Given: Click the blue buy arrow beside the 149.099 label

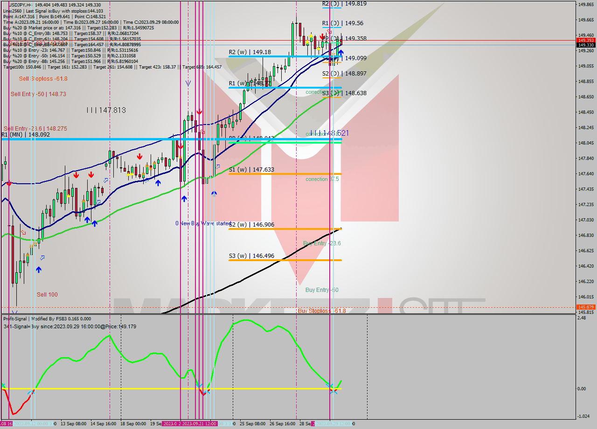Looking at the screenshot, I should pyautogui.click(x=341, y=54).
